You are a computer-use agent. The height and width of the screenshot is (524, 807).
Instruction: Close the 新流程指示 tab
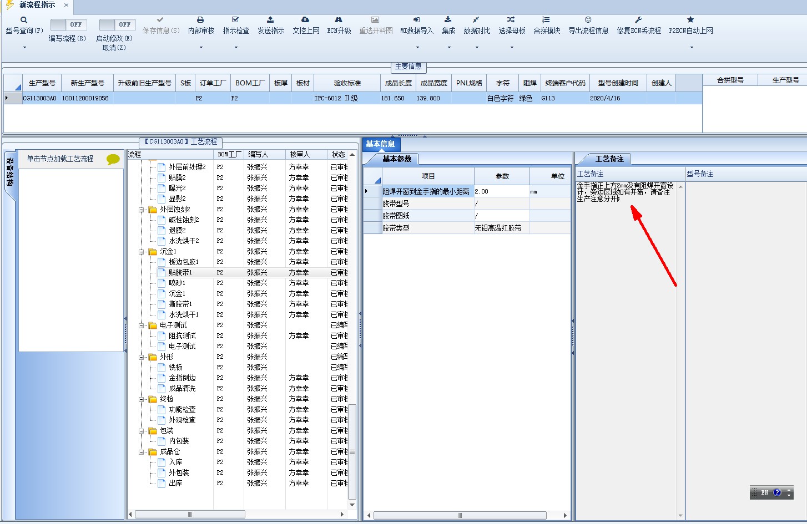pos(66,5)
